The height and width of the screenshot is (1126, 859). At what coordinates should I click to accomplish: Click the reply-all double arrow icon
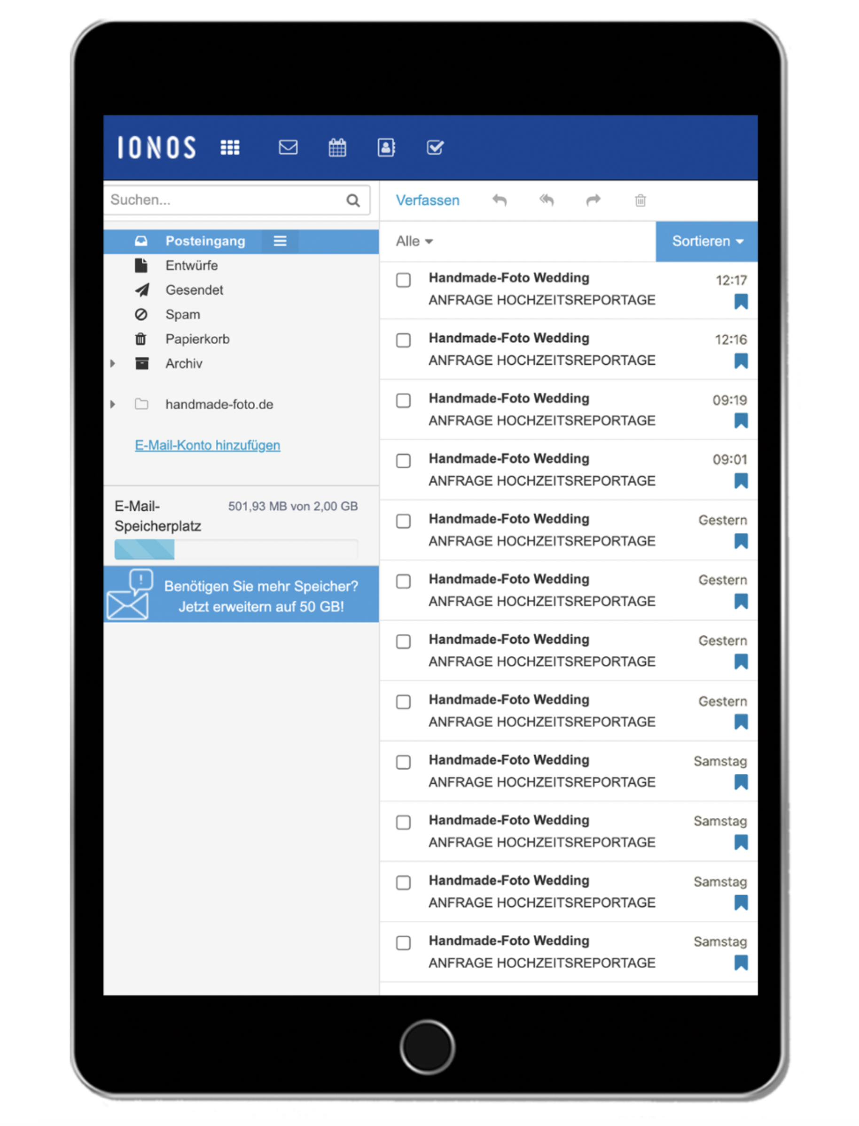click(546, 201)
